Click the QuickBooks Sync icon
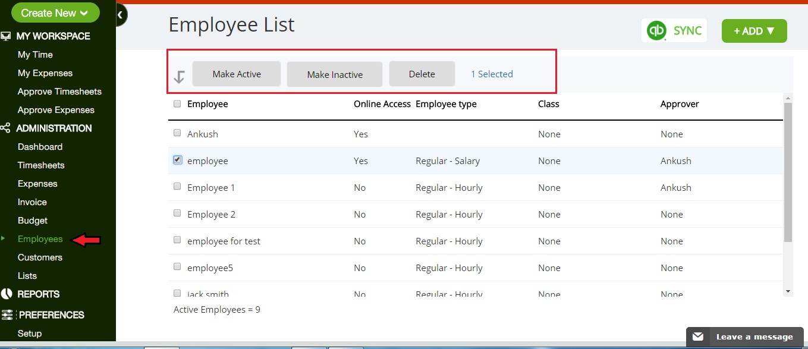Image resolution: width=808 pixels, height=349 pixels. (656, 31)
